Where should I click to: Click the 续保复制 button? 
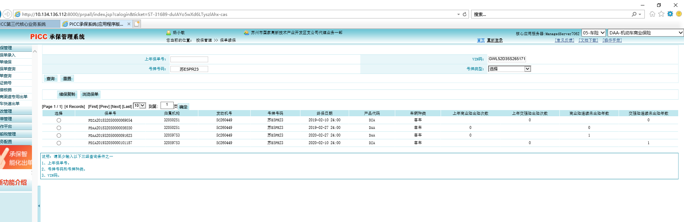67,95
